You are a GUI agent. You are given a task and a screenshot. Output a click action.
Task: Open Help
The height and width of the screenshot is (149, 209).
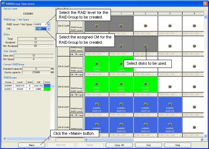coord(178,145)
